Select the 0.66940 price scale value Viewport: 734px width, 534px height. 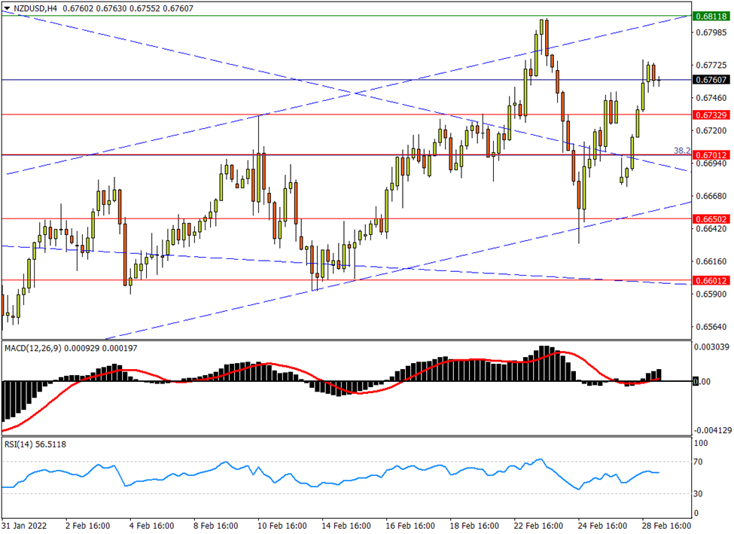[711, 163]
